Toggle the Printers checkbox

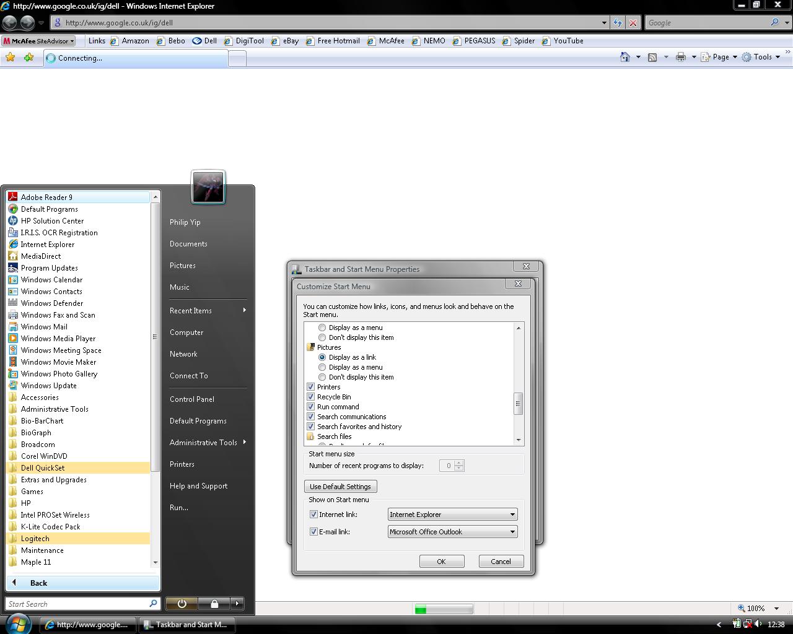(311, 387)
